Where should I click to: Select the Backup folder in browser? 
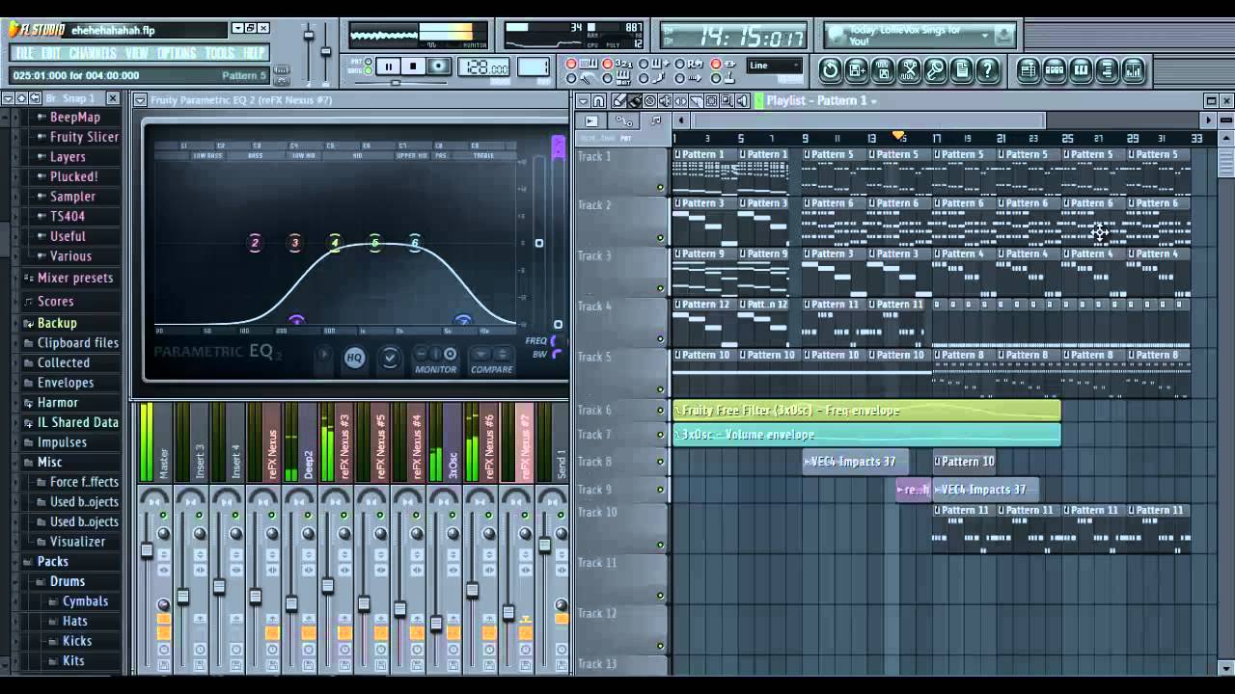[x=57, y=323]
